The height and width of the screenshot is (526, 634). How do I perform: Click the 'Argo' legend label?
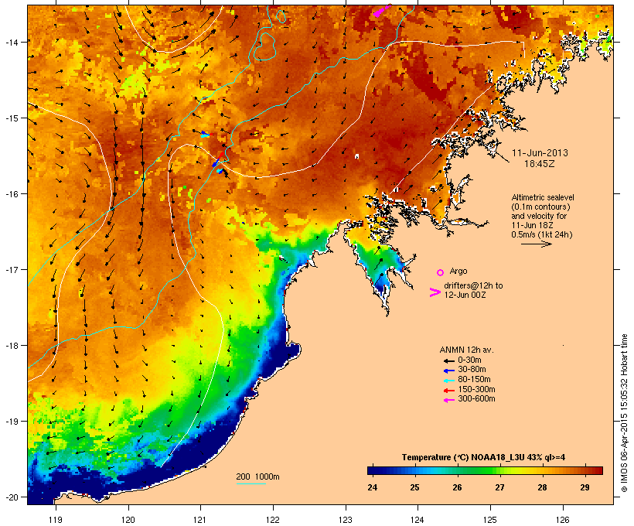pyautogui.click(x=458, y=271)
